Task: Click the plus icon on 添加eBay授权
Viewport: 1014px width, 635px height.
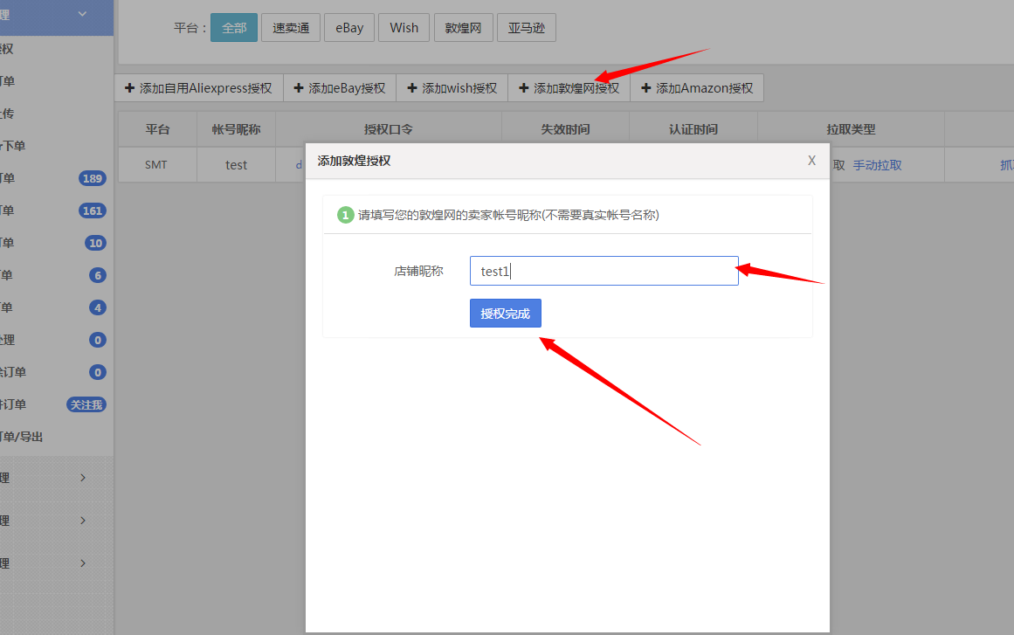Action: point(299,88)
